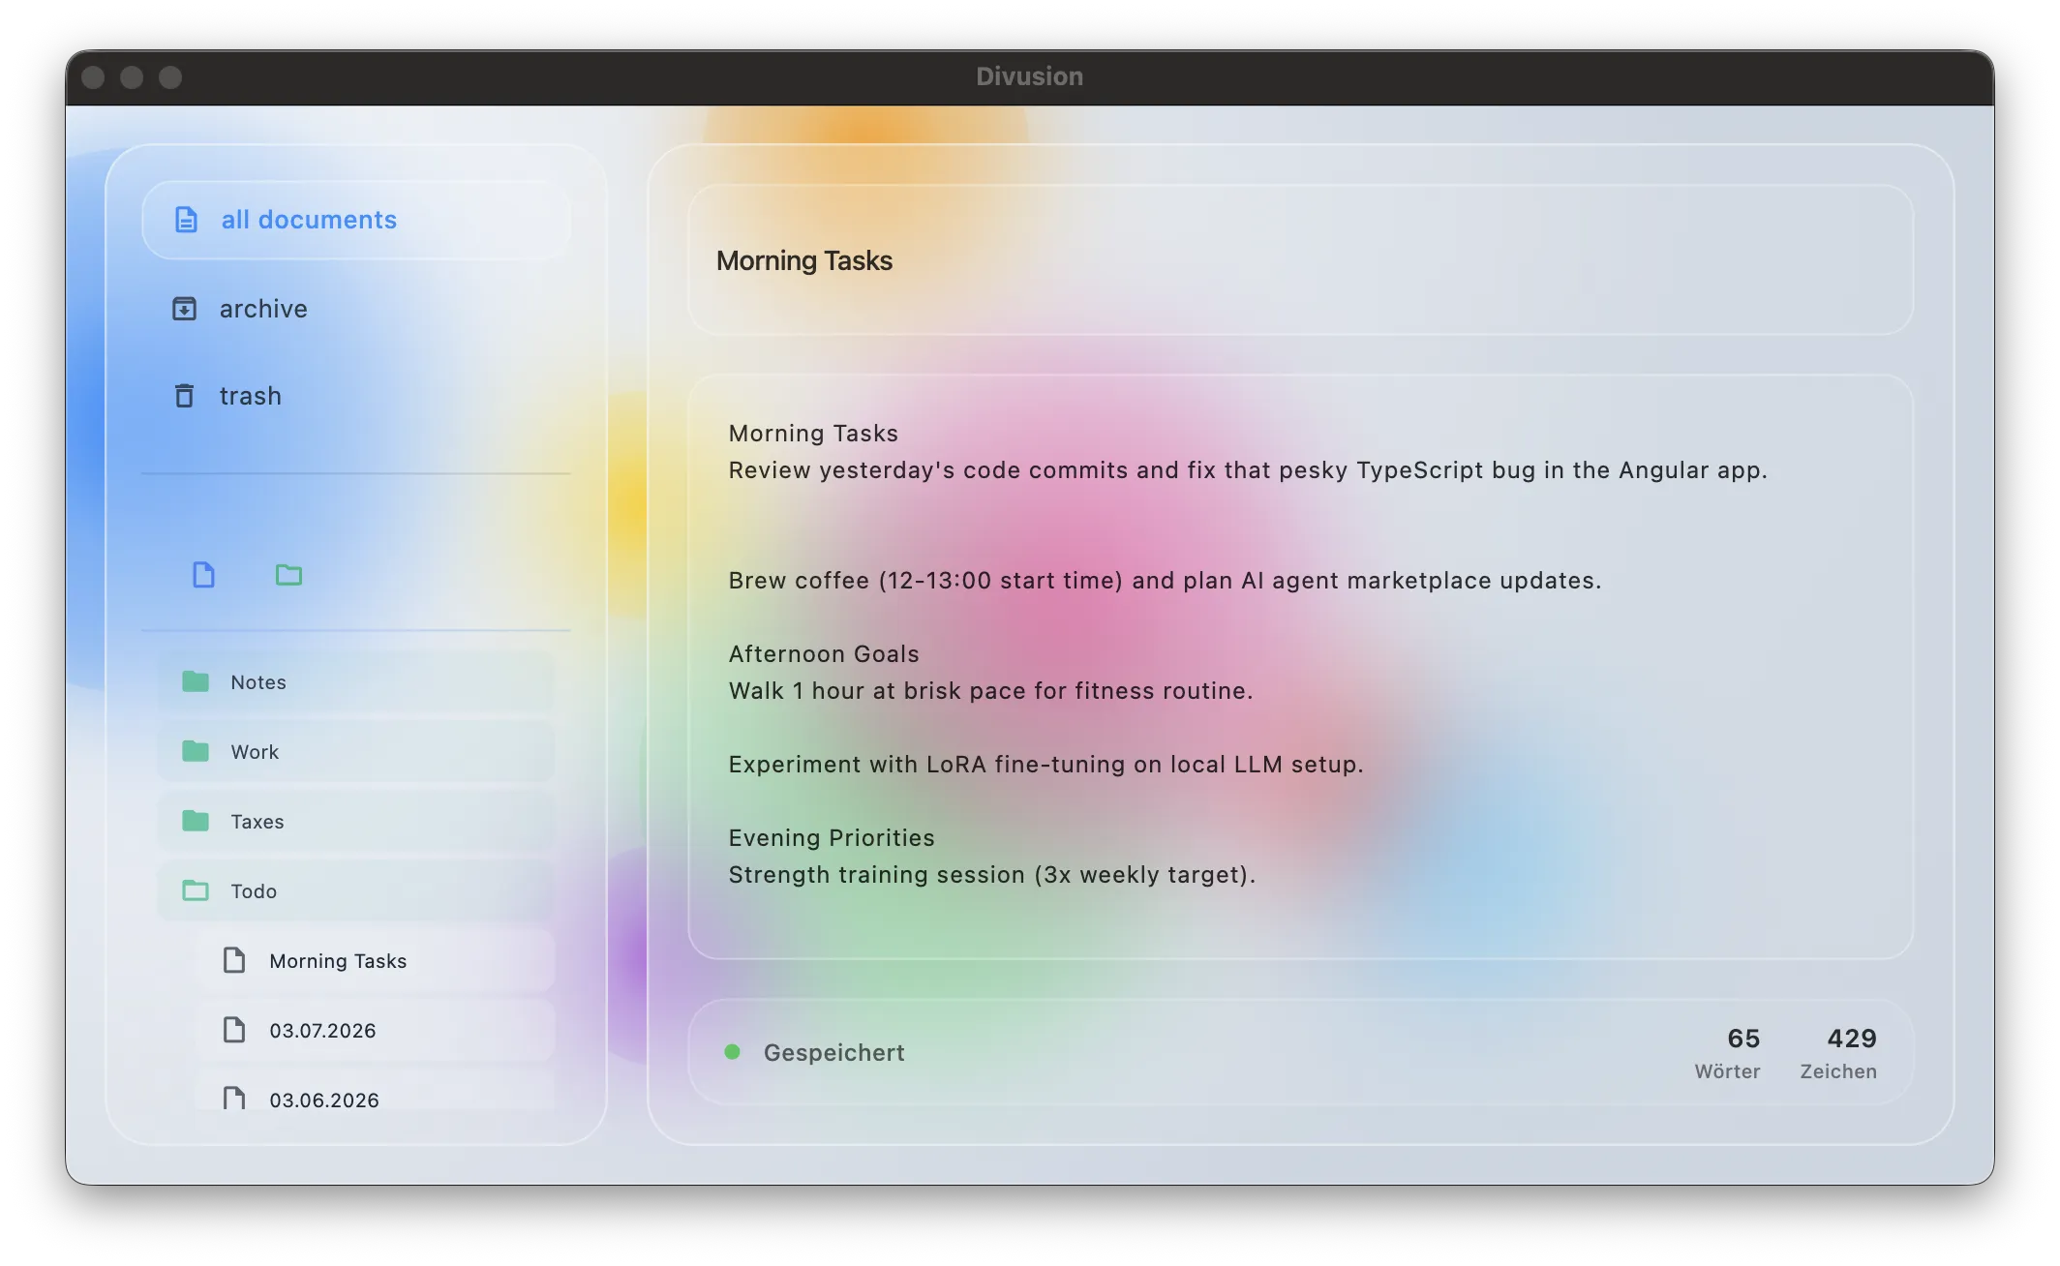2060x1266 pixels.
Task: Open the 03.06.2026 document
Action: point(325,1099)
